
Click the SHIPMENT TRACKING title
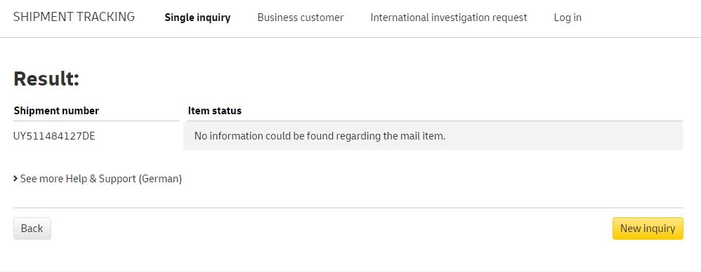(x=74, y=17)
